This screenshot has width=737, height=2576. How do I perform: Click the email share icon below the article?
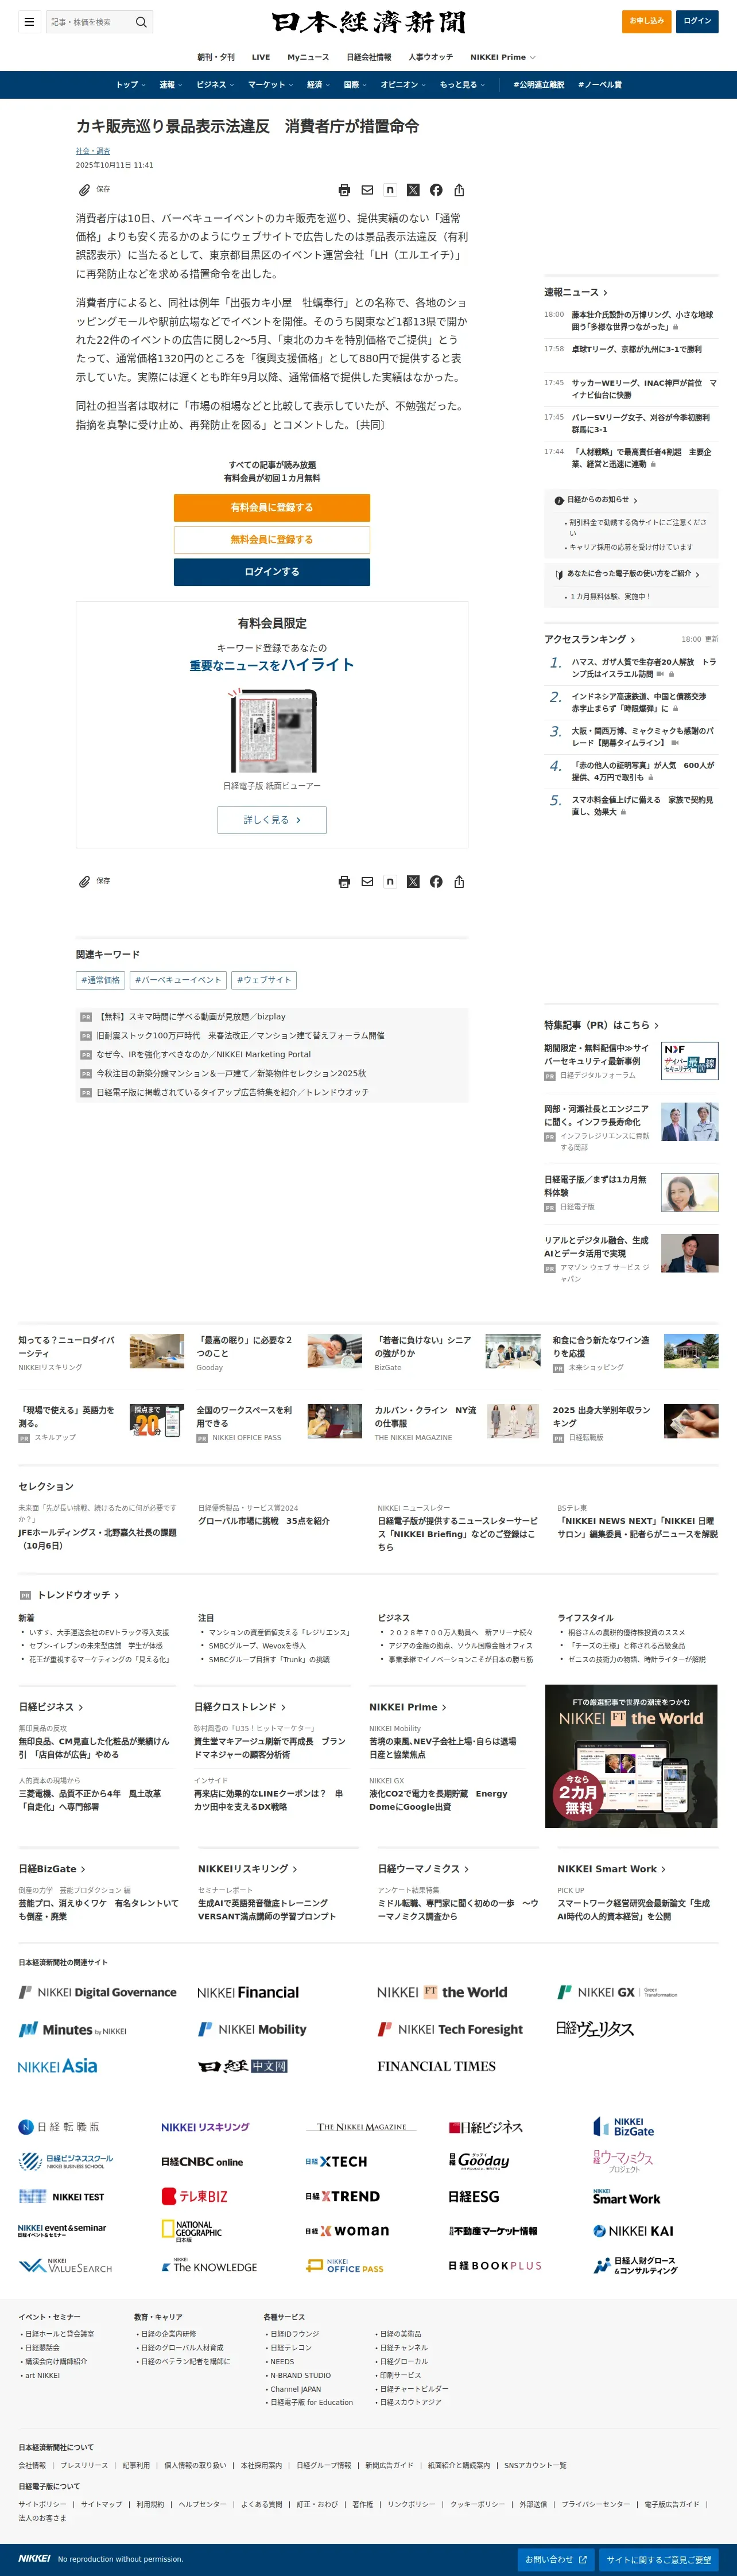(x=367, y=882)
